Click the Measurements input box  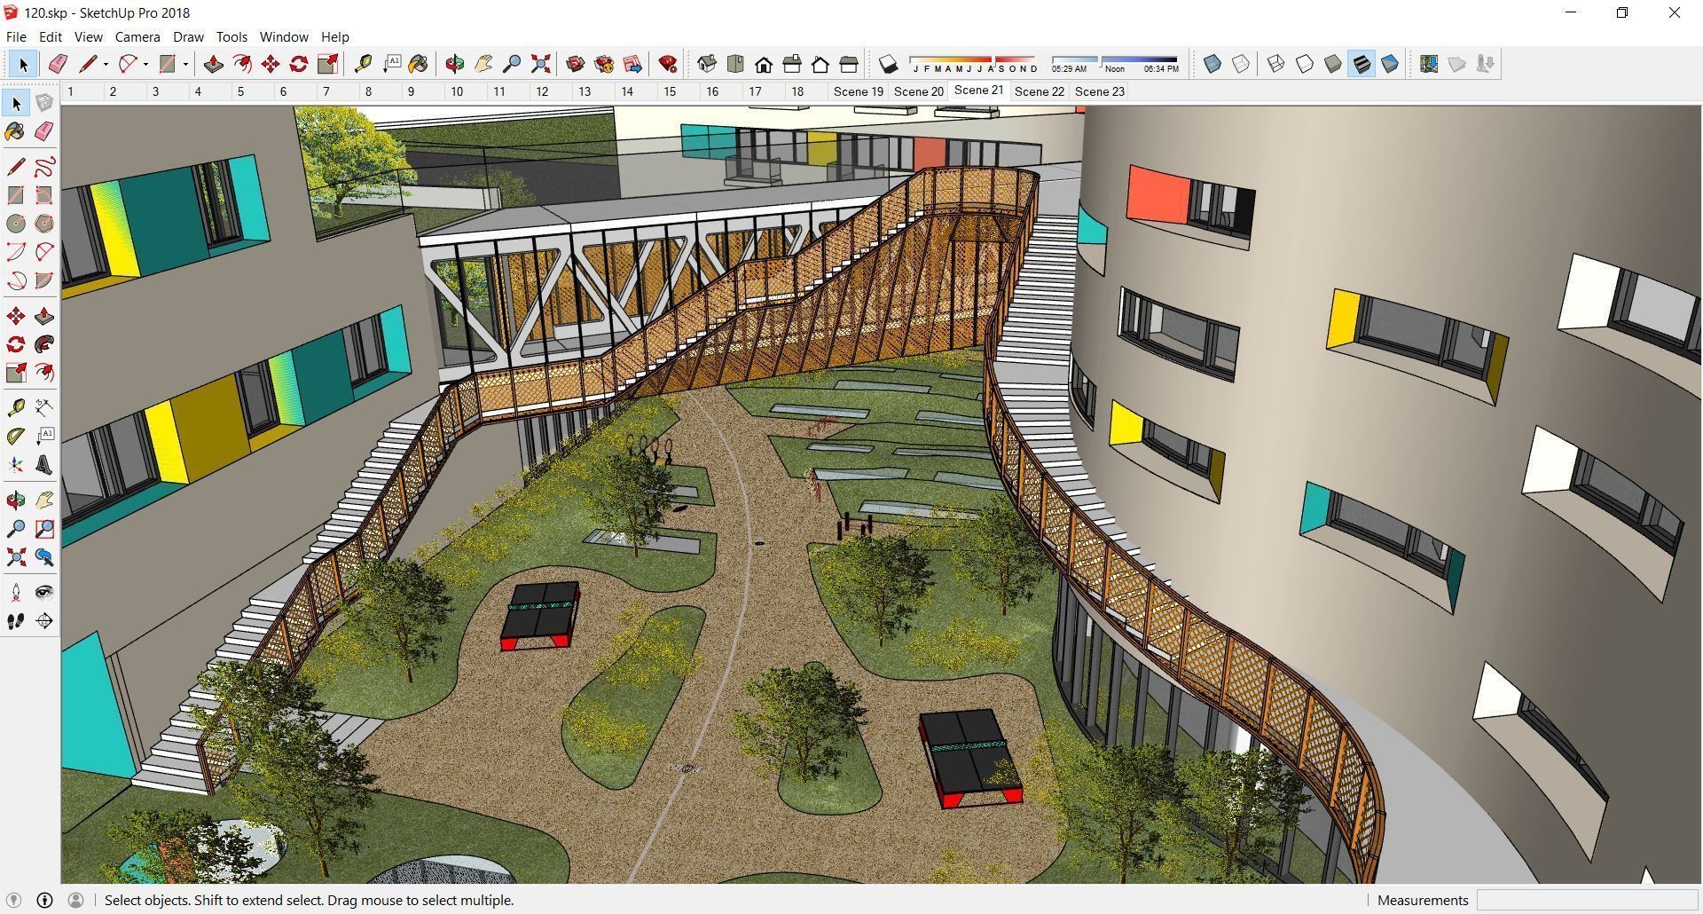[x=1587, y=900]
